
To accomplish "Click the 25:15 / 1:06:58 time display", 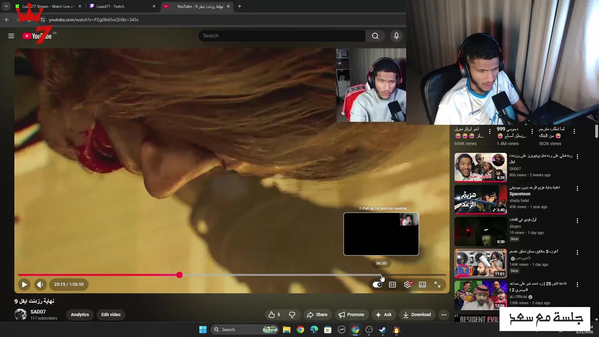I will pyautogui.click(x=69, y=284).
